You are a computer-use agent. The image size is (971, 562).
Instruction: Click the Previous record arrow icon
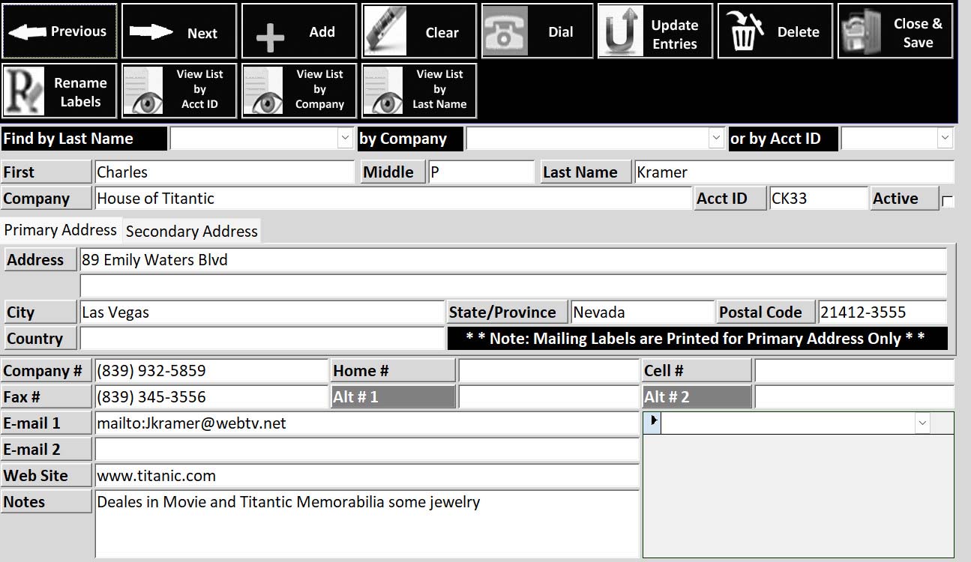[x=28, y=31]
